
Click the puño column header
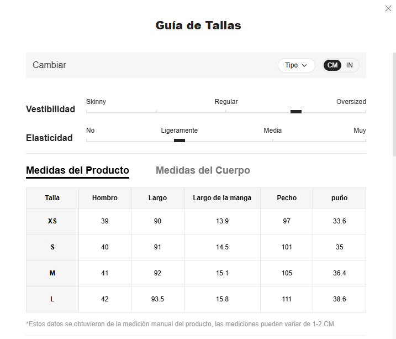click(340, 198)
